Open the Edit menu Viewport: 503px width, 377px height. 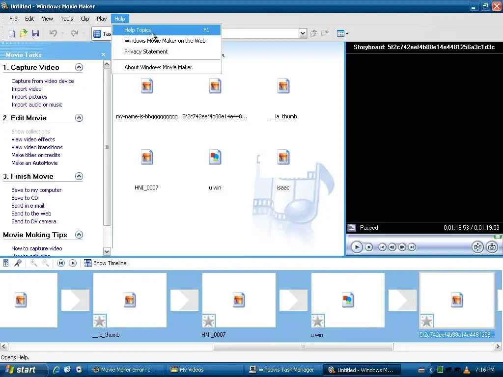29,19
